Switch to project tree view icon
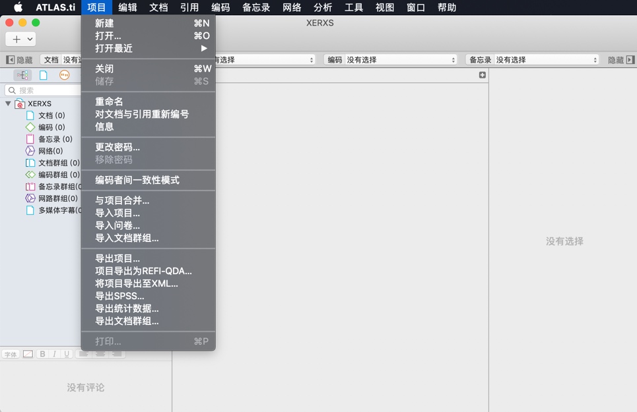637x412 pixels. click(22, 75)
